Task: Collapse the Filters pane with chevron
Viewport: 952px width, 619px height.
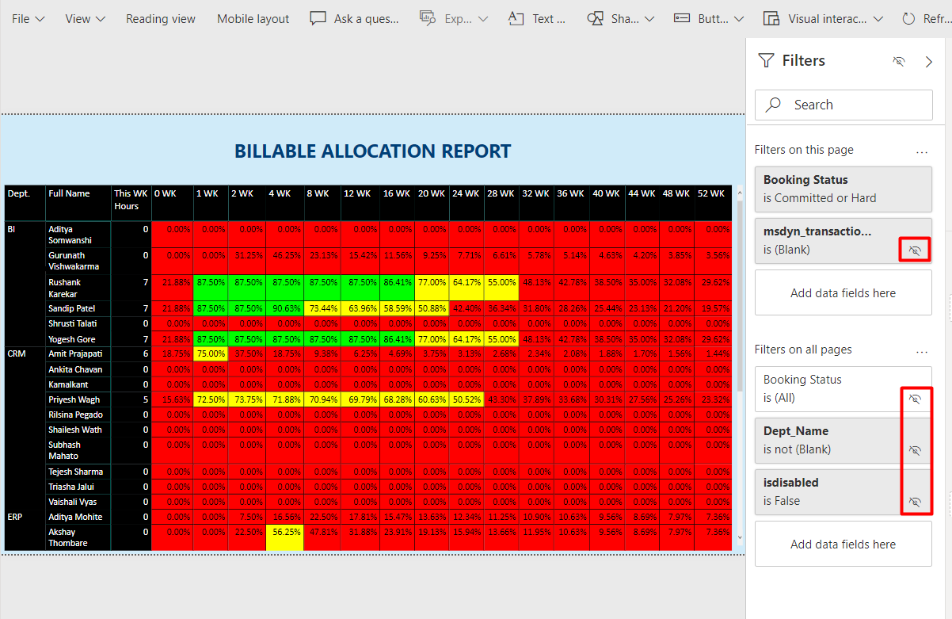Action: tap(929, 61)
